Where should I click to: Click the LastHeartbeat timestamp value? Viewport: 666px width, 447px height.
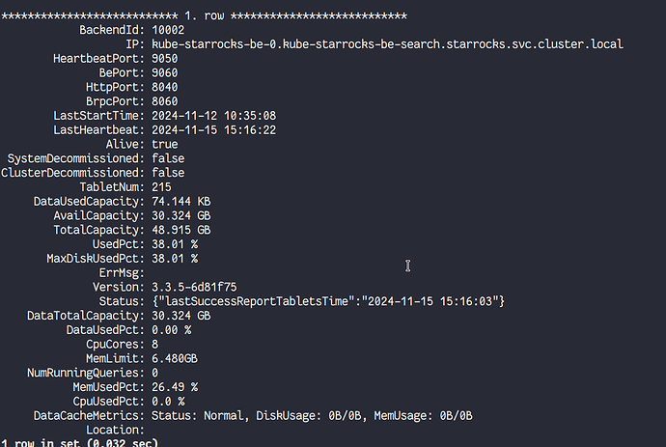click(x=213, y=130)
